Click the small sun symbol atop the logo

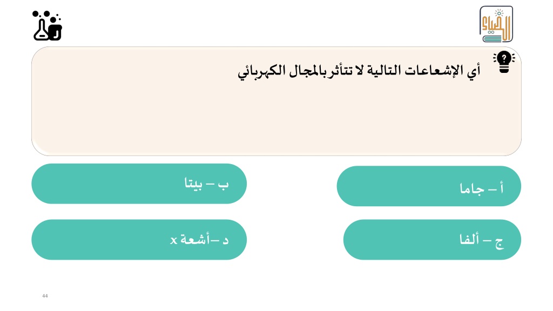pyautogui.click(x=498, y=13)
